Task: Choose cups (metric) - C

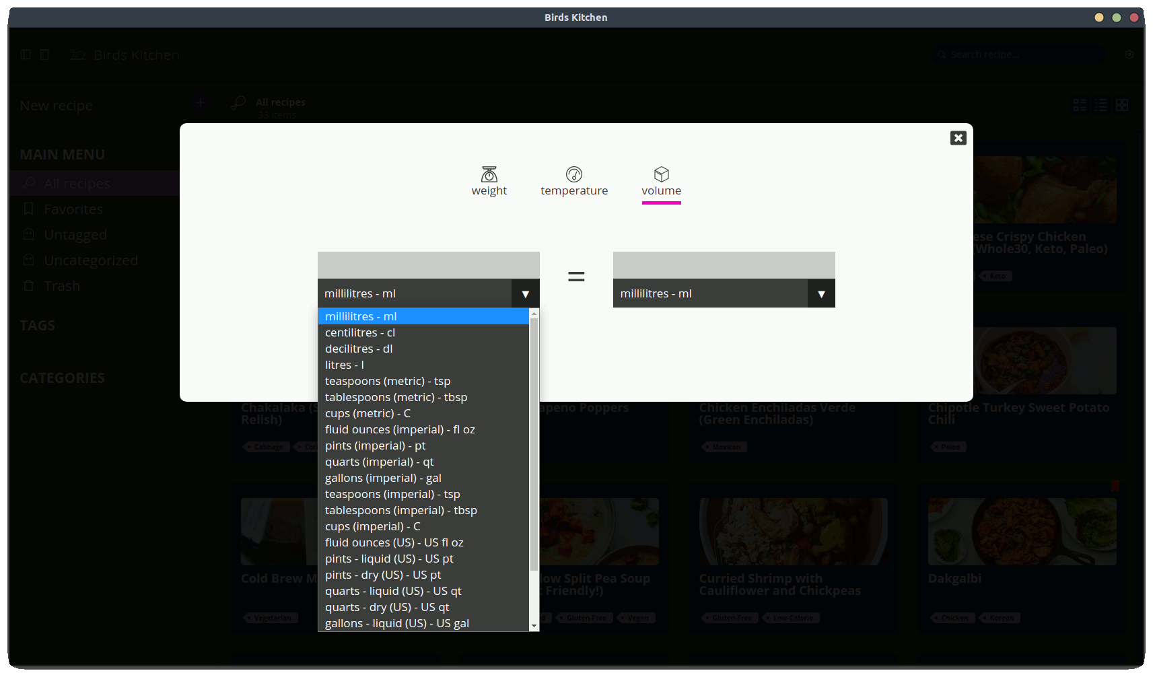Action: coord(423,413)
